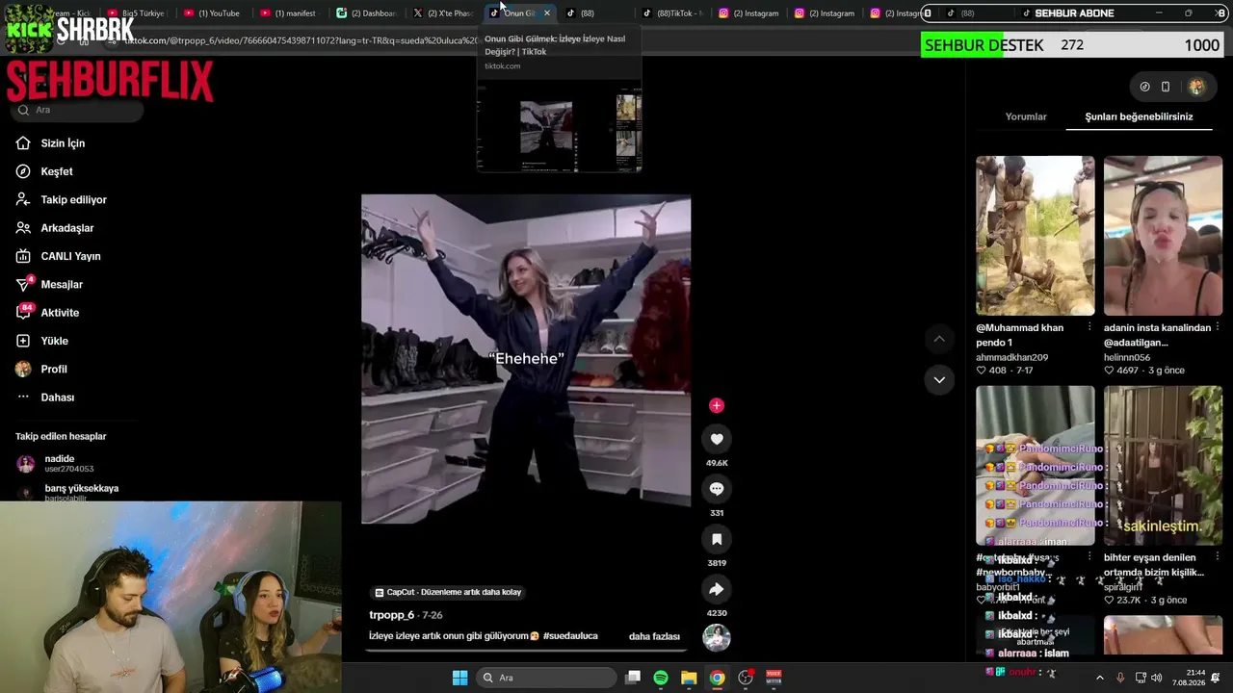Viewport: 1233px width, 693px height.
Task: Open the sound disc below the share icon
Action: pos(717,637)
